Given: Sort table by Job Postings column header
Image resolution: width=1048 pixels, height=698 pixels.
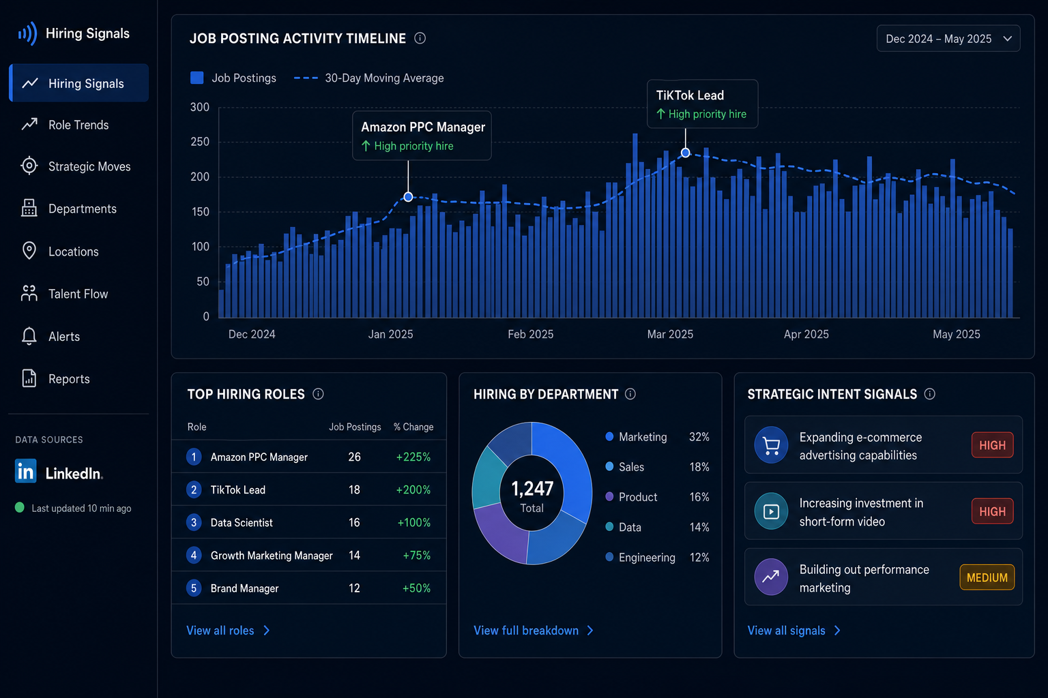Looking at the screenshot, I should coord(355,427).
